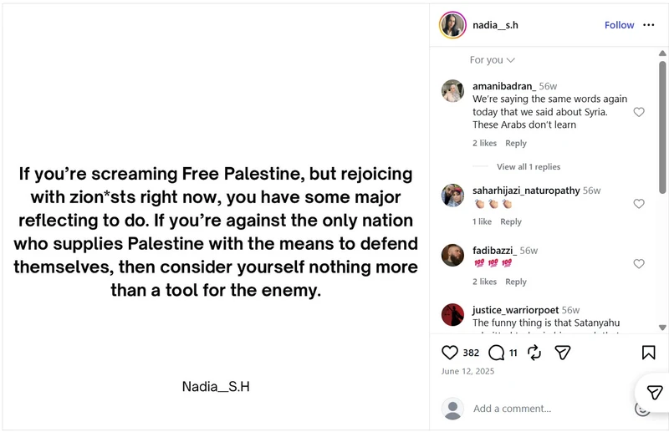Share post with paper plane icon
This screenshot has width=669, height=432.
[x=562, y=353]
